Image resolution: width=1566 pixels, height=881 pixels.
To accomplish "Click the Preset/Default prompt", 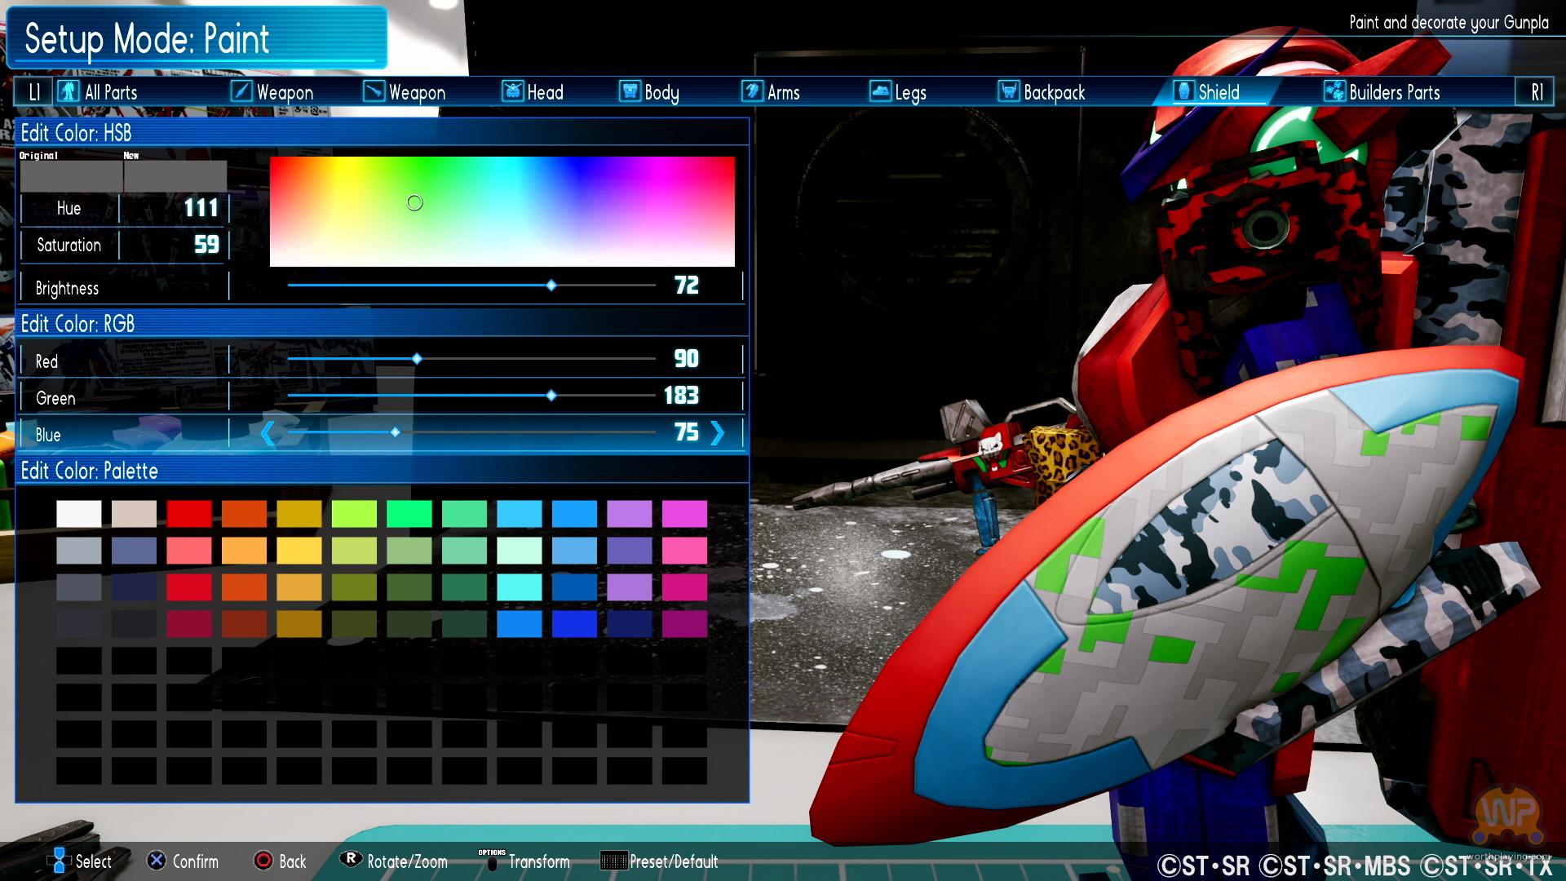I will tap(659, 861).
